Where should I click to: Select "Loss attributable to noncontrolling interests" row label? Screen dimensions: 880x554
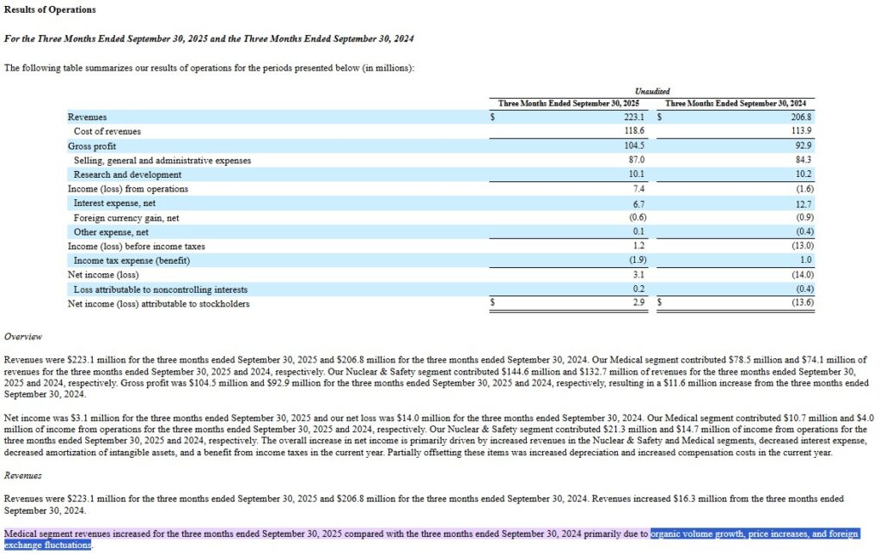160,289
